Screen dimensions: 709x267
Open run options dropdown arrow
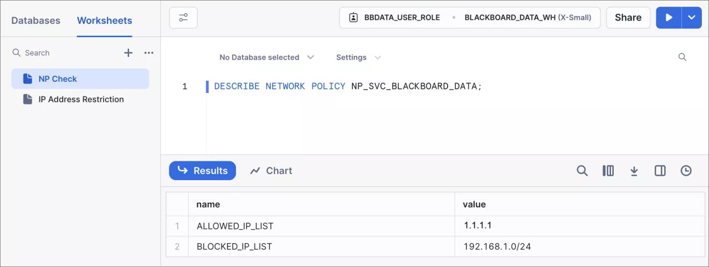691,18
